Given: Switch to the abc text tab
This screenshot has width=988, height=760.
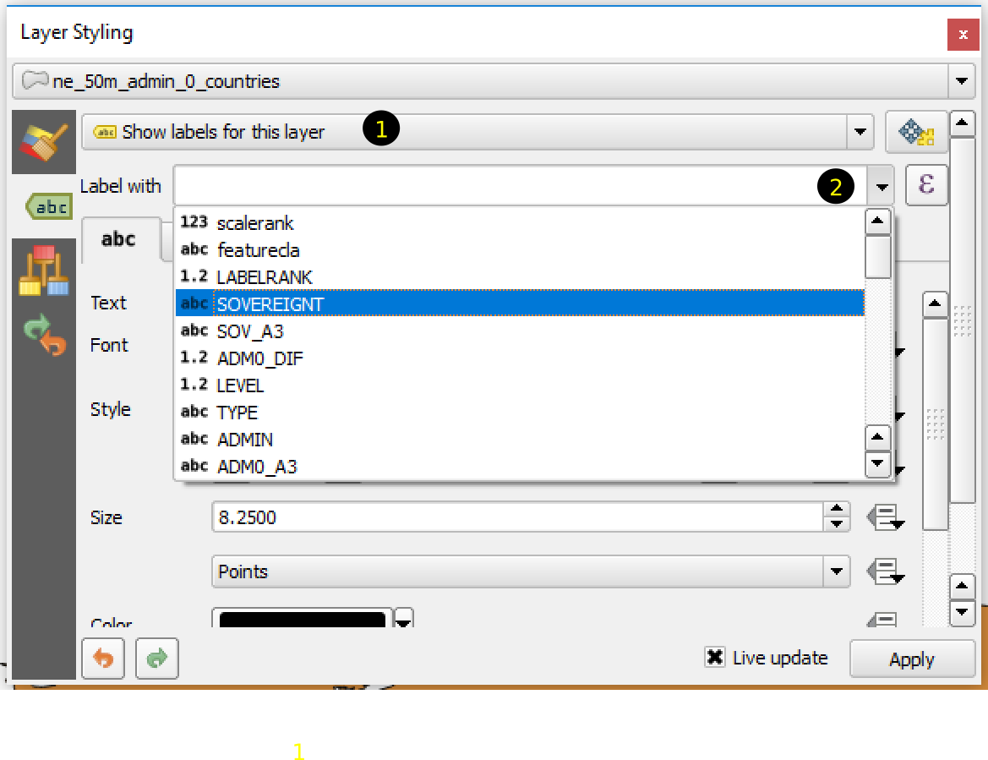Looking at the screenshot, I should [119, 239].
